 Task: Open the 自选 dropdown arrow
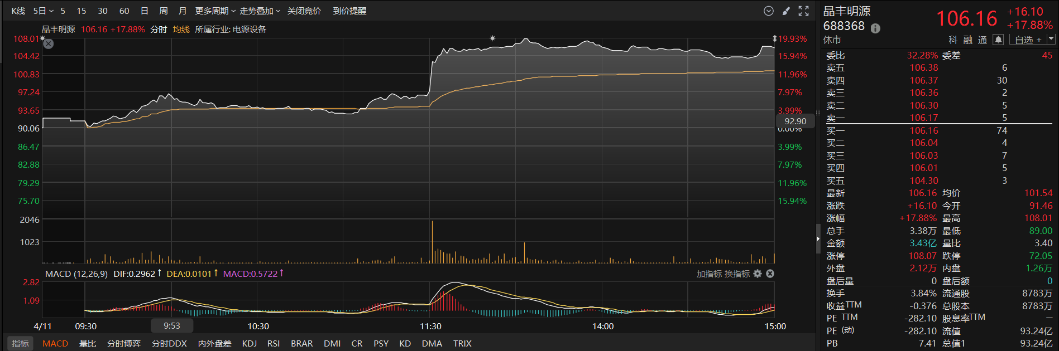(x=1051, y=39)
